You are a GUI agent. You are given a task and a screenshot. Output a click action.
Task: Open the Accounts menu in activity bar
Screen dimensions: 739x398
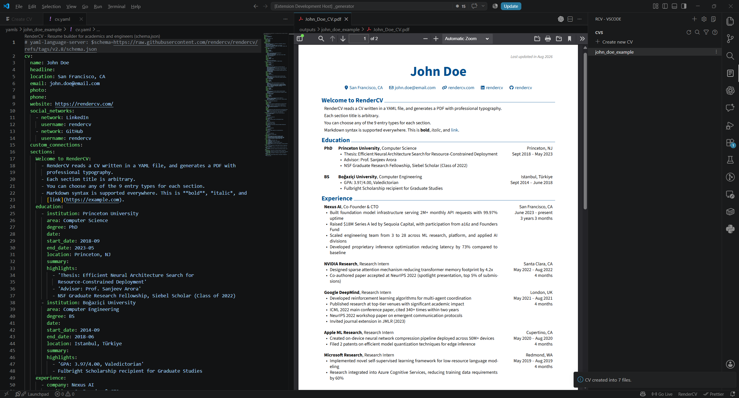tap(730, 364)
